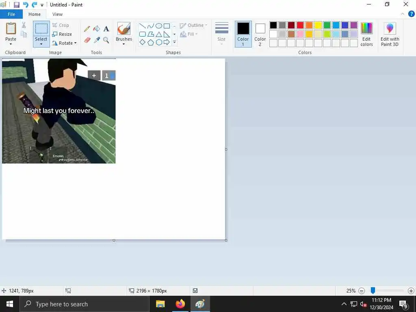Open the Size dropdown
This screenshot has width=416, height=312.
(x=221, y=34)
